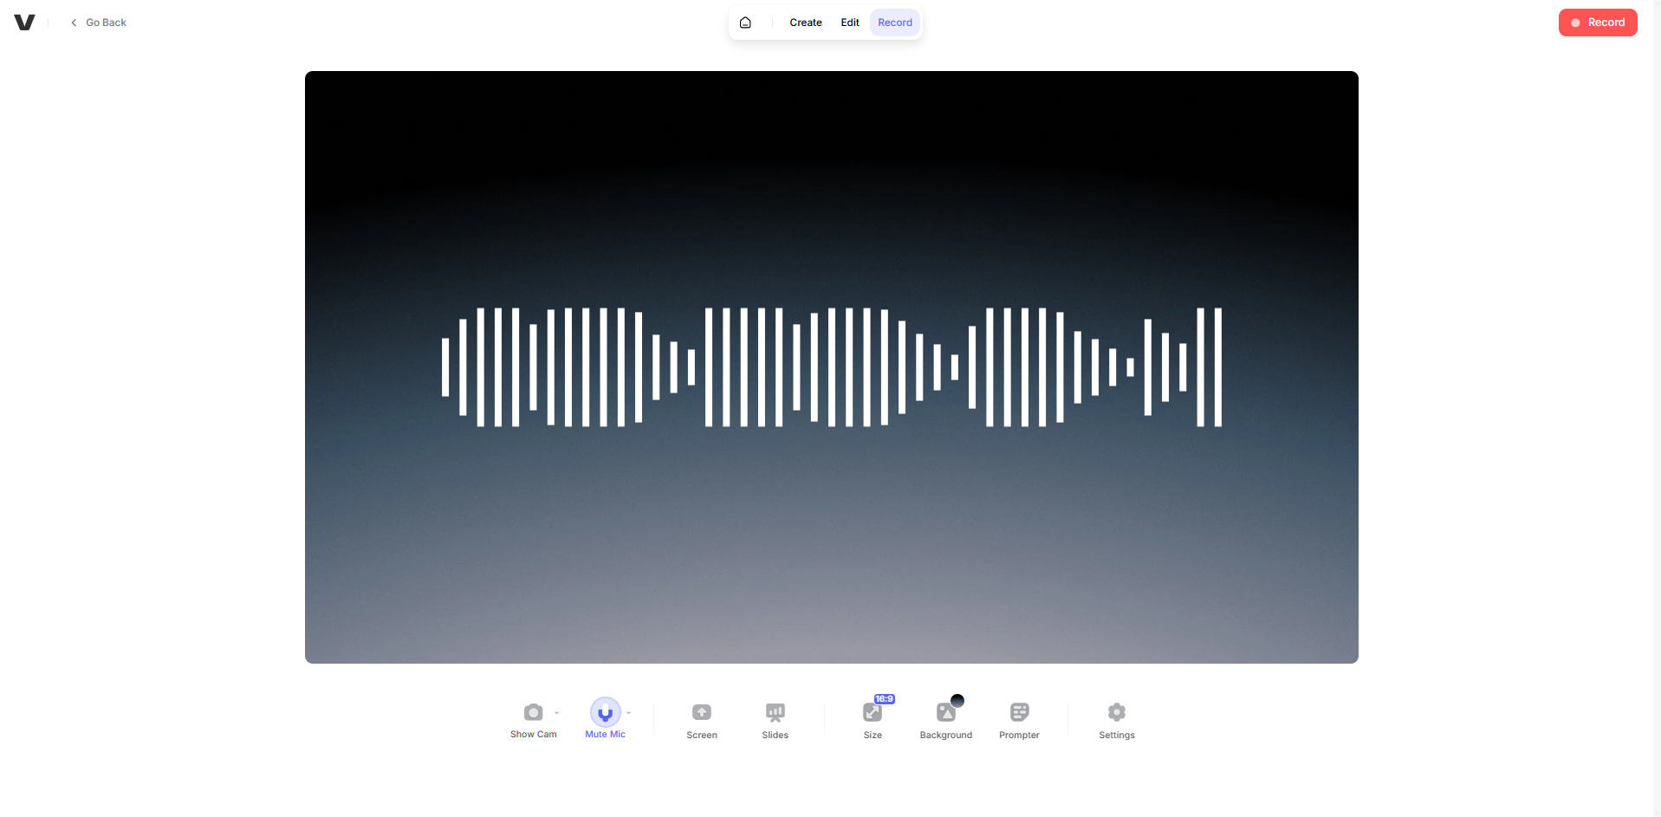Click the Veed logo
This screenshot has height=817, width=1661.
[x=24, y=22]
